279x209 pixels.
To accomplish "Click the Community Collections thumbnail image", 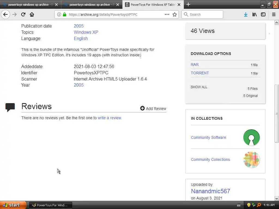I will click(x=251, y=159).
